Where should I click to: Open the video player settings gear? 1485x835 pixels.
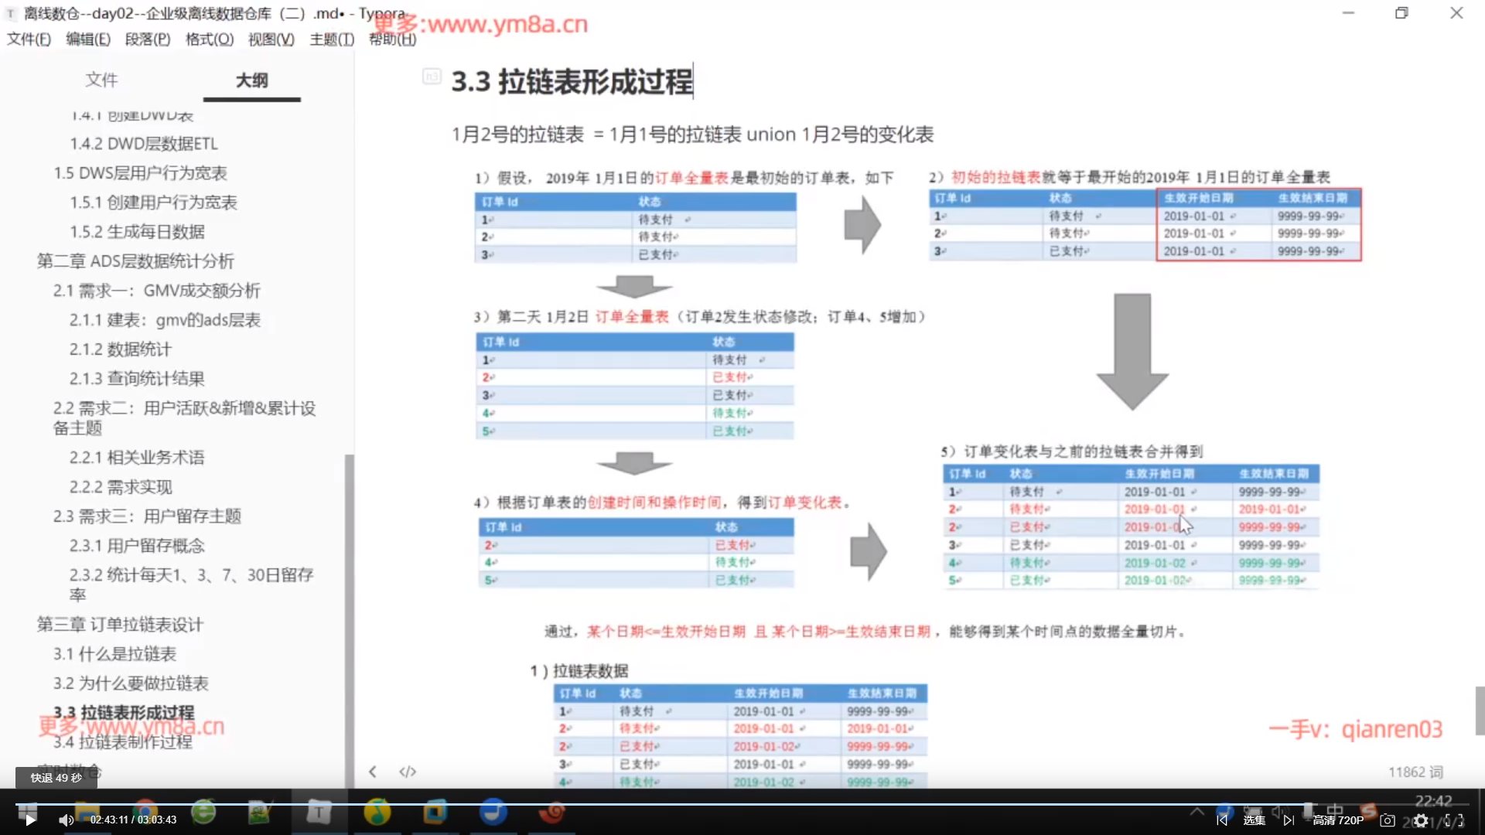(x=1421, y=820)
